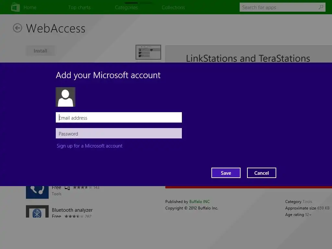Click the Add your Microsoft account heading
332x249 pixels.
click(x=108, y=75)
